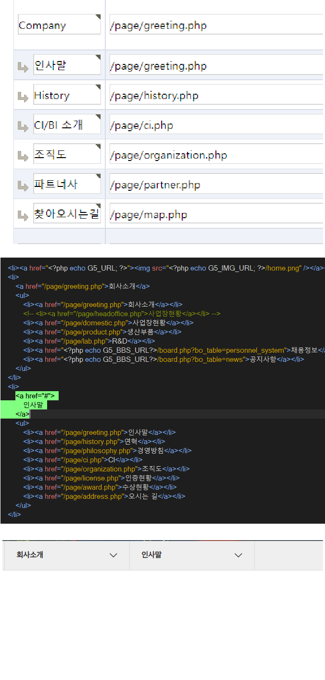Click the /page/license.php 인증현황 code line
325x680 pixels.
click(x=101, y=478)
